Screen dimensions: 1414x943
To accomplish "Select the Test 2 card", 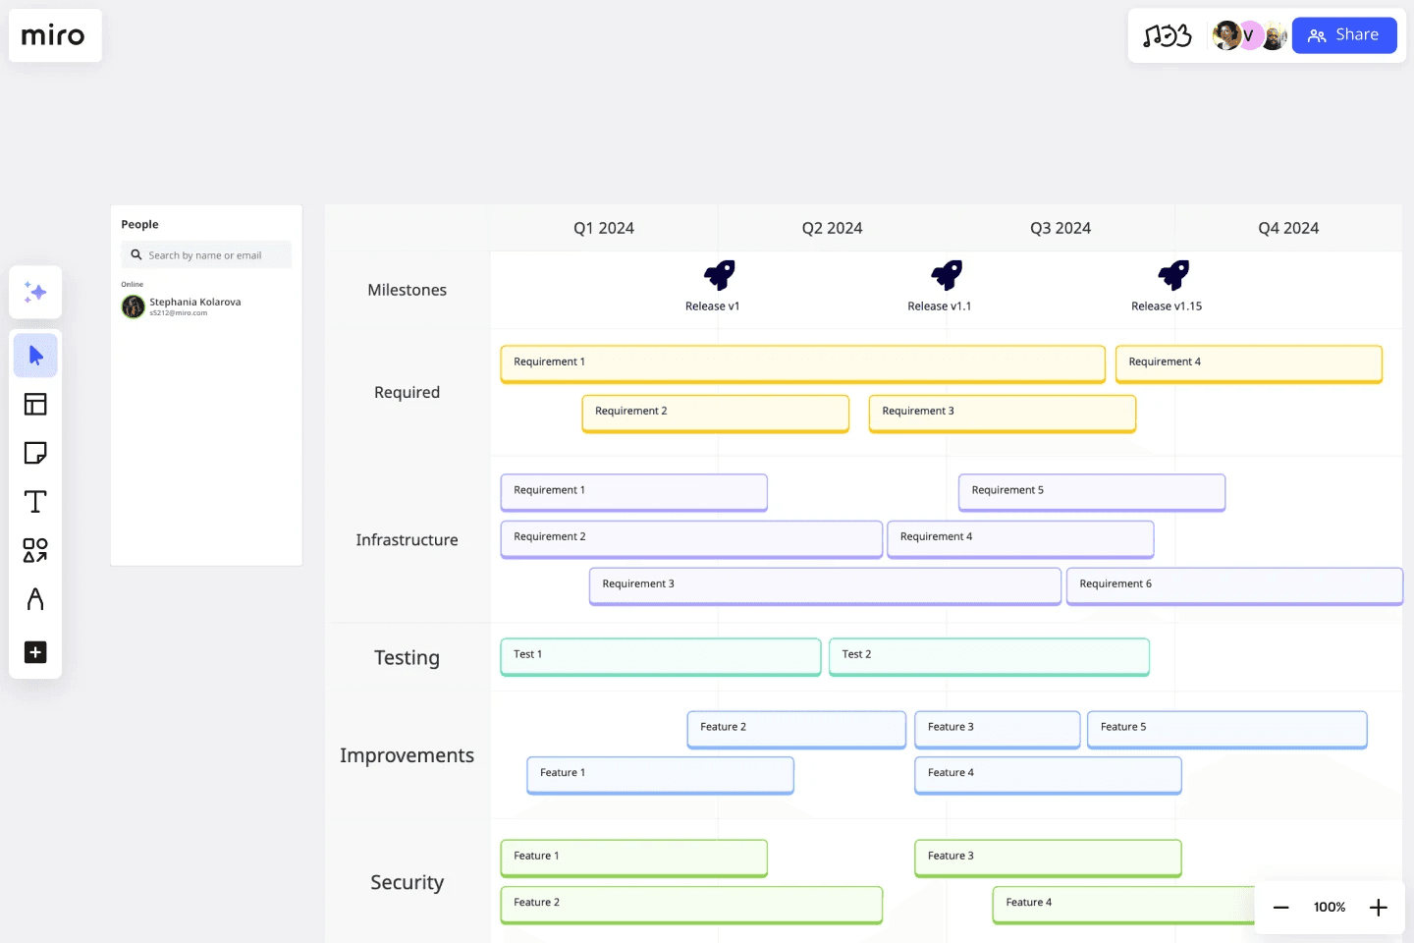I will click(988, 656).
